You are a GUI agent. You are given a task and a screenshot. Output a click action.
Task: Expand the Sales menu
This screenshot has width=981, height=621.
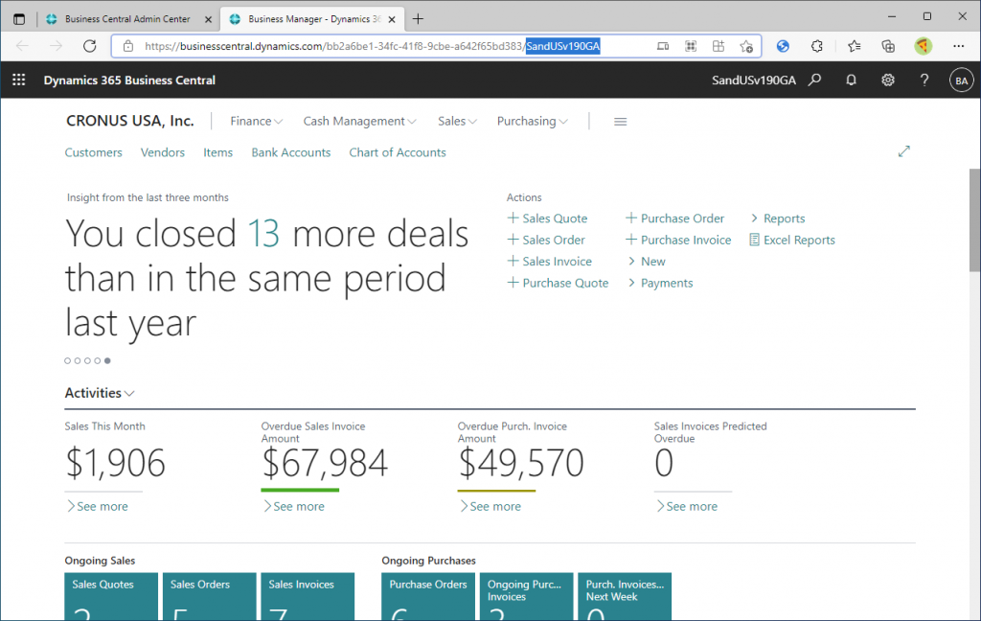coord(457,122)
